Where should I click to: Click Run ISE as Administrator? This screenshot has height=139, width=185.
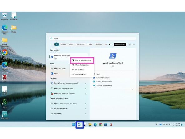coord(104,82)
